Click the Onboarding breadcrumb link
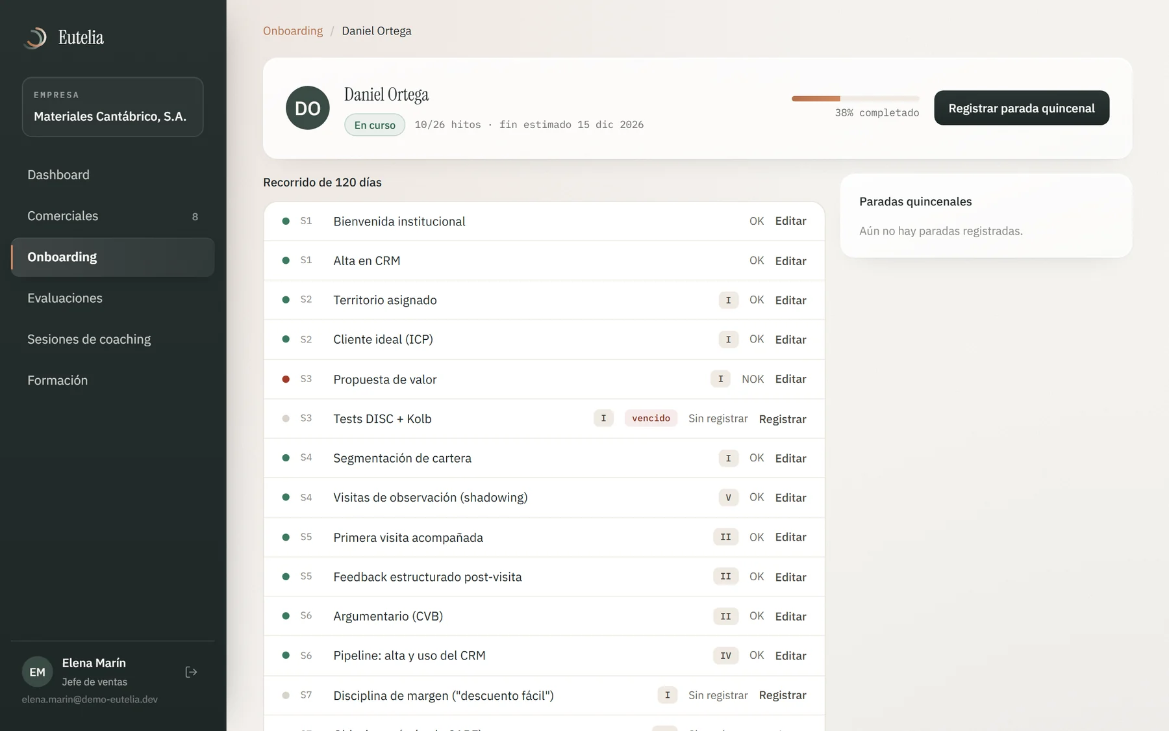The width and height of the screenshot is (1169, 731). 293,31
